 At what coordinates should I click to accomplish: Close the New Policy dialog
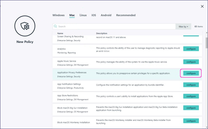point(202,6)
